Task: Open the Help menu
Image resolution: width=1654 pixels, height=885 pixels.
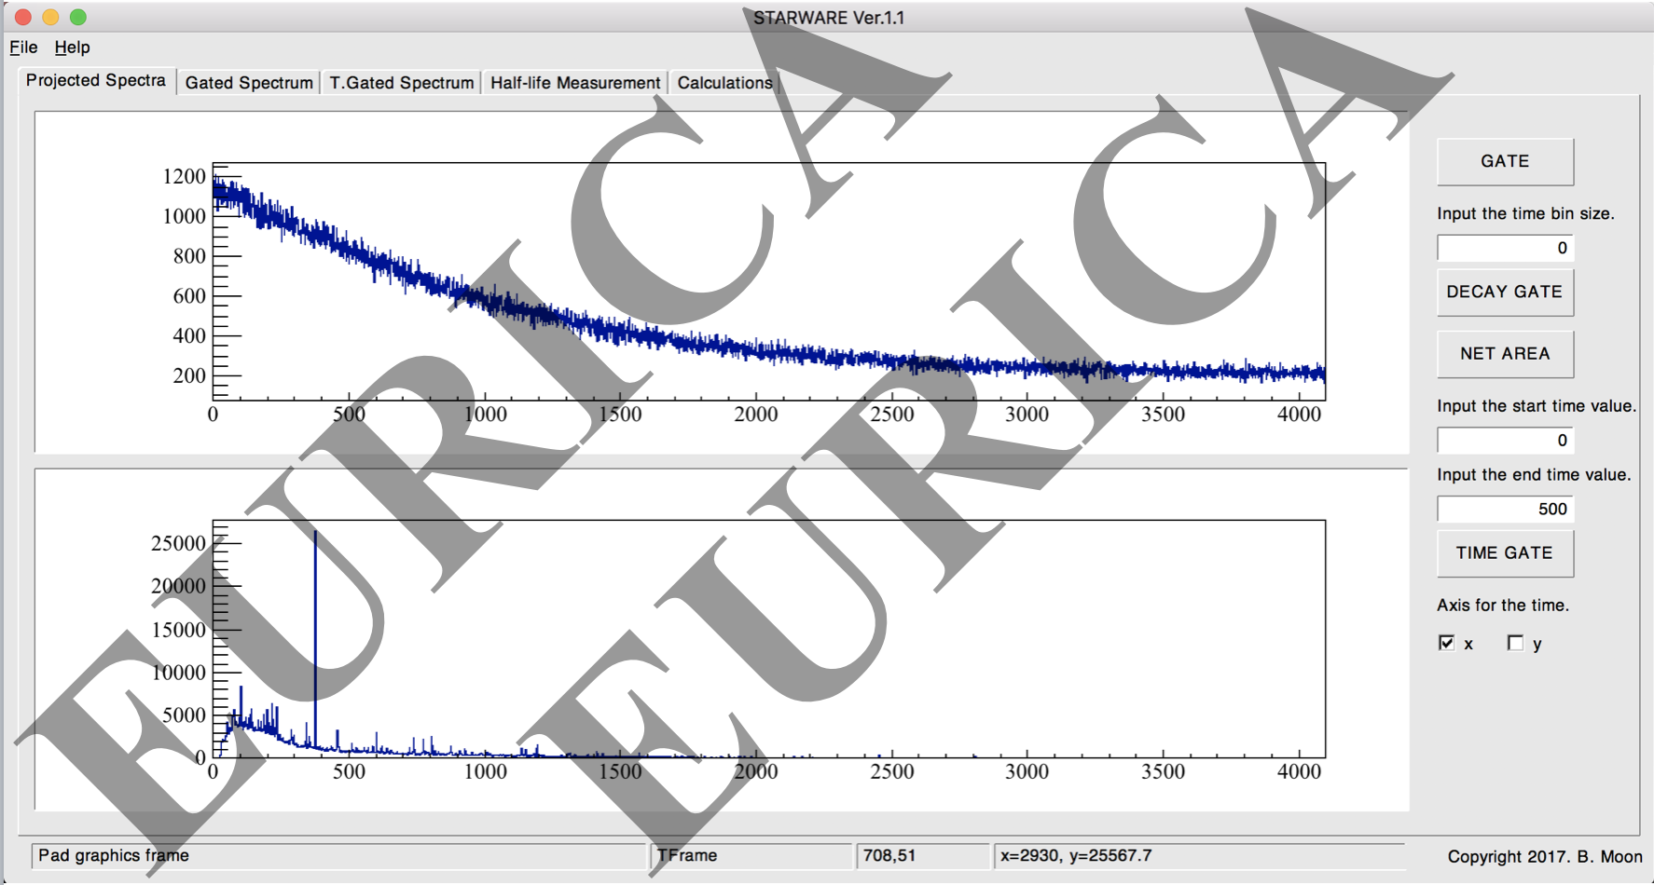Action: [72, 48]
